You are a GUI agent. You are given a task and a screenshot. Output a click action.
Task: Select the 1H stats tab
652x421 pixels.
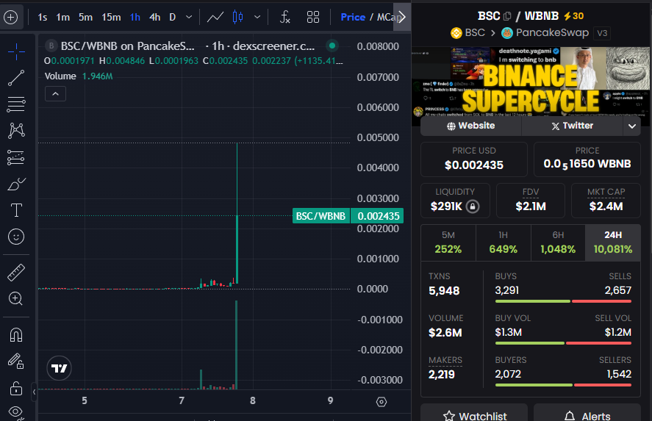tap(503, 242)
